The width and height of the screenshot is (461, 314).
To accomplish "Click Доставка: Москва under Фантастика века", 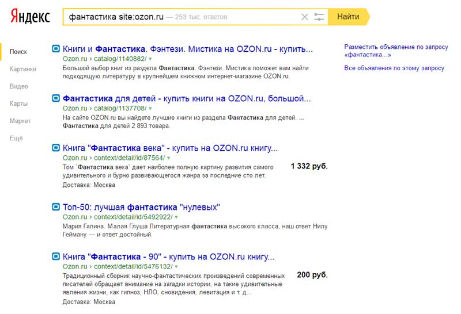I will coord(89,185).
